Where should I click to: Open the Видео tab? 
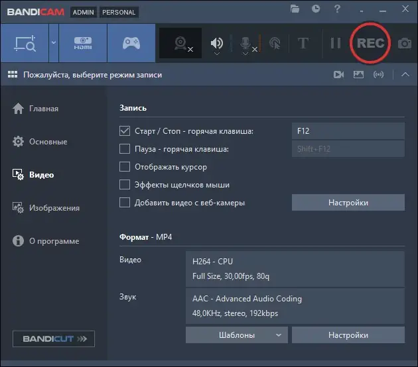(x=33, y=175)
